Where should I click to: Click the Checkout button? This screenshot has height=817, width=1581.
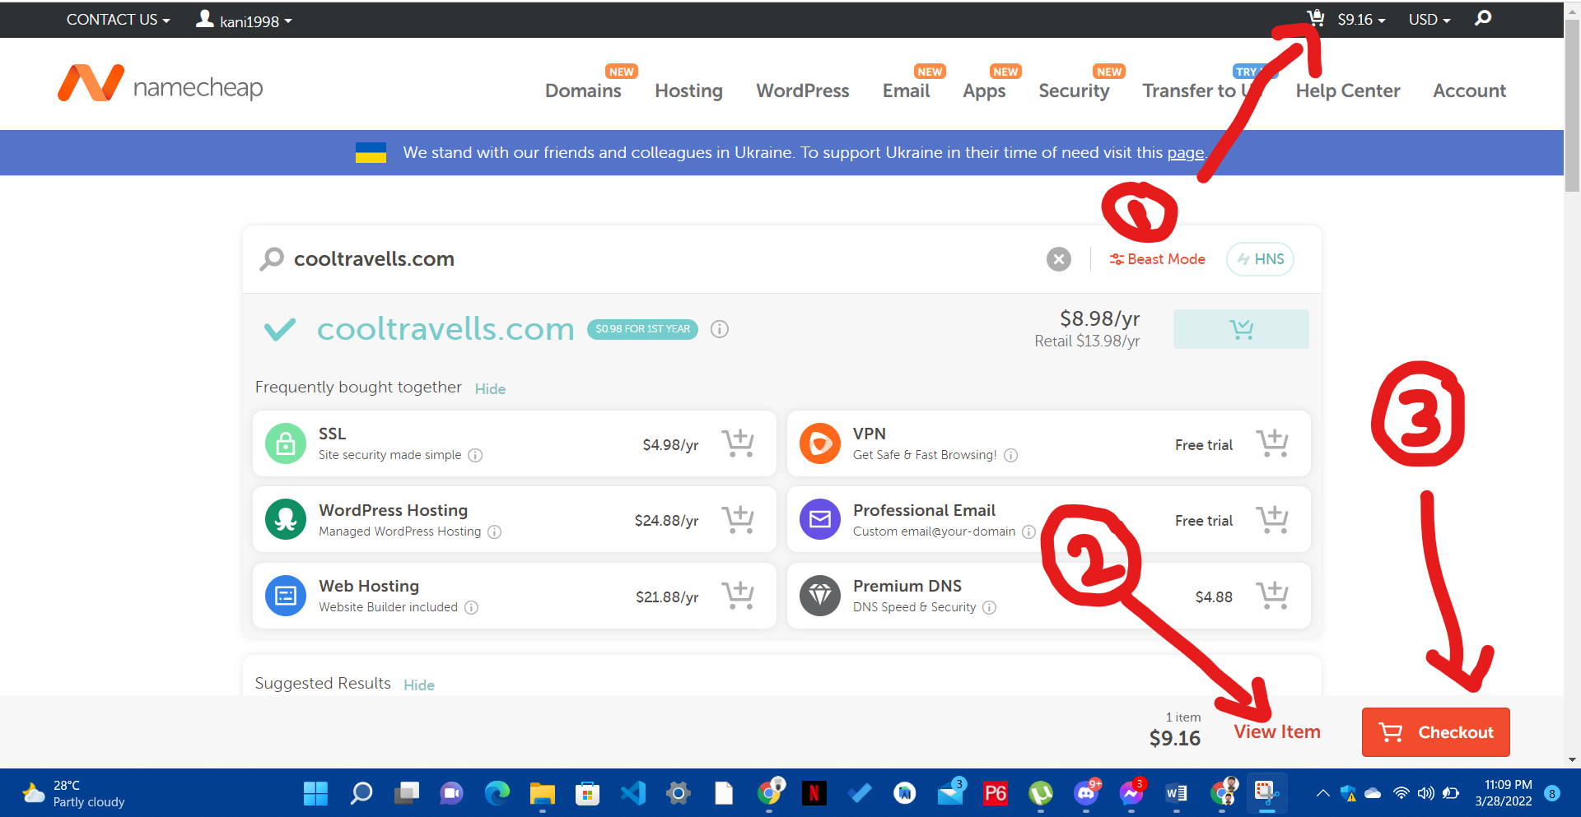pos(1435,732)
